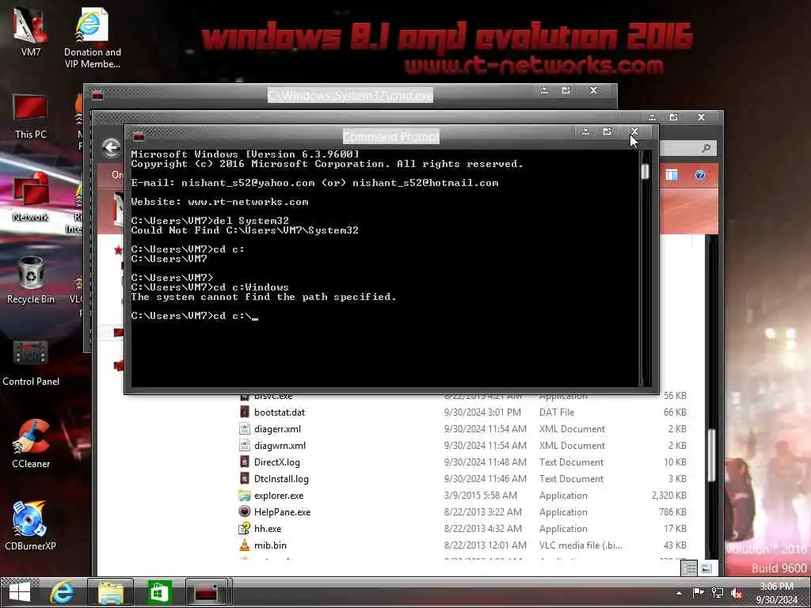Select mib.bin file in list

(x=270, y=545)
